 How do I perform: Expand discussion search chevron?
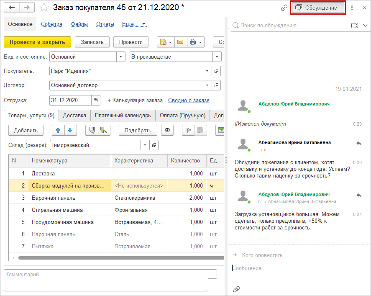point(365,26)
